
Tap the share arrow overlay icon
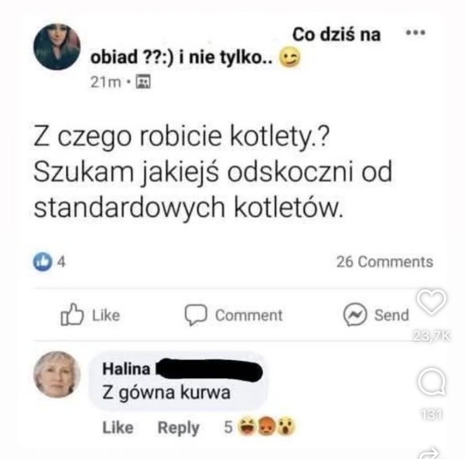[428, 453]
